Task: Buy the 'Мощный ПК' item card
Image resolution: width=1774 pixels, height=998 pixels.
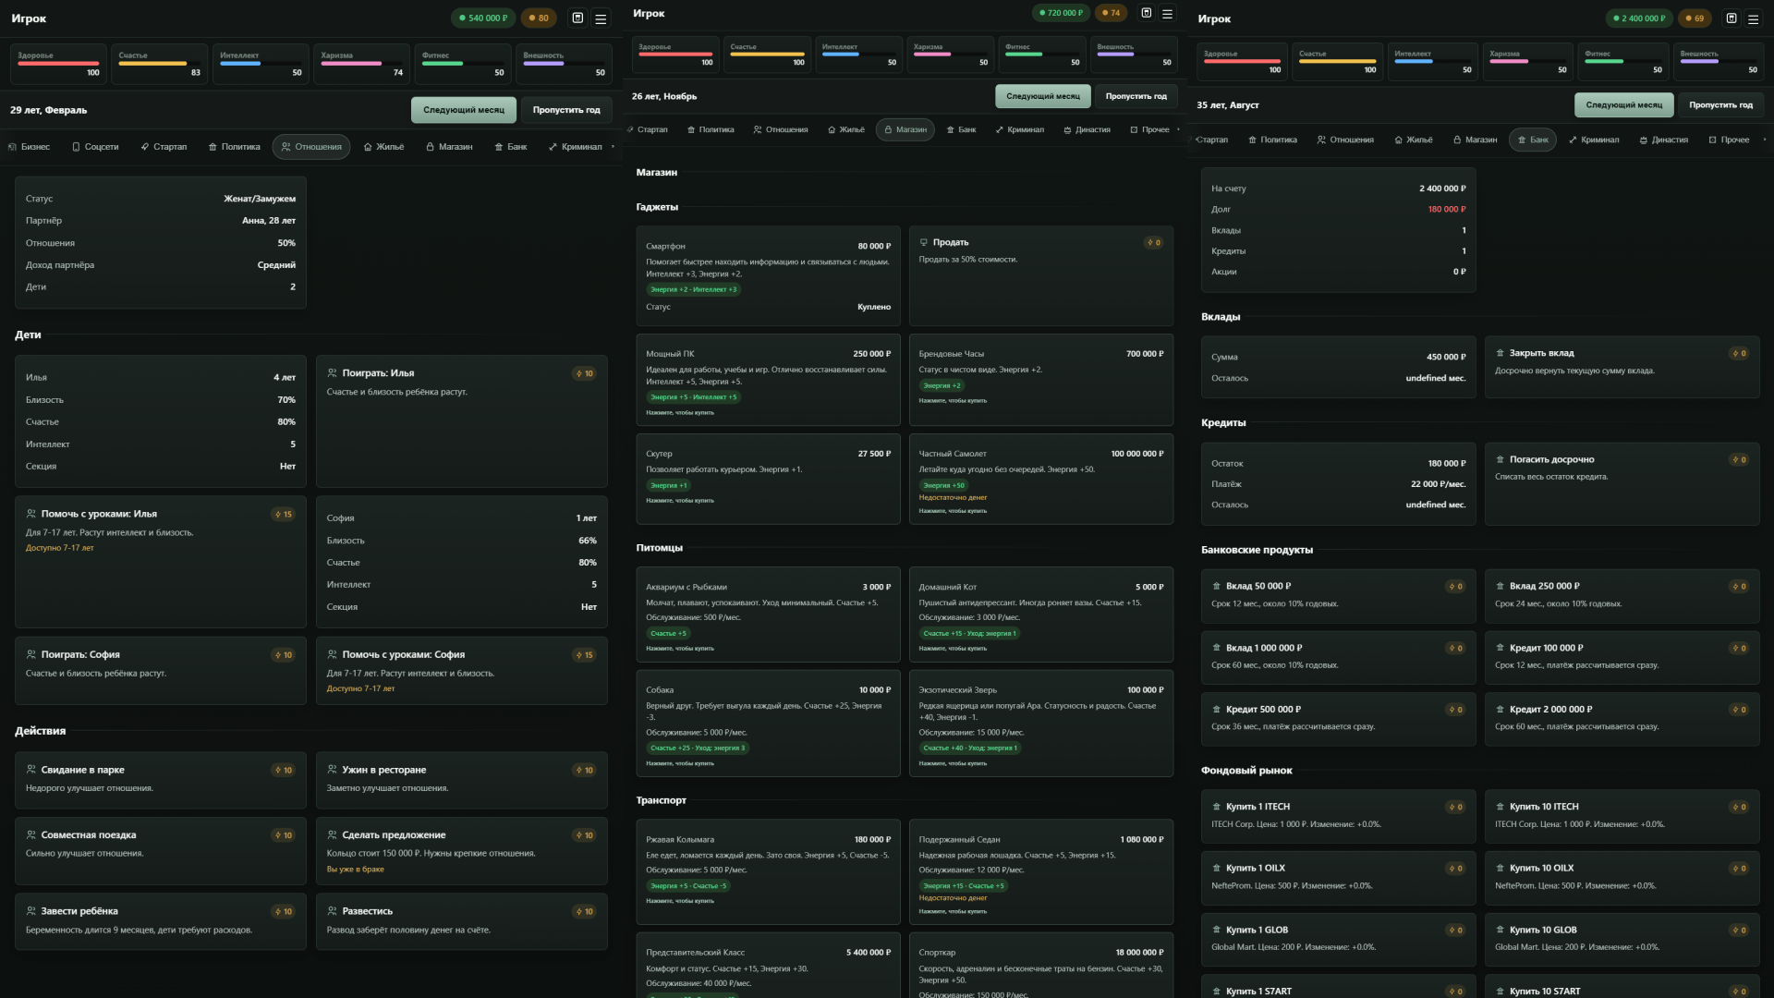Action: [768, 380]
